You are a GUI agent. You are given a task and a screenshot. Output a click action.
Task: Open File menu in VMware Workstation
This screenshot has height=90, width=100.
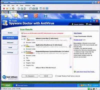pyautogui.click(x=4, y=5)
